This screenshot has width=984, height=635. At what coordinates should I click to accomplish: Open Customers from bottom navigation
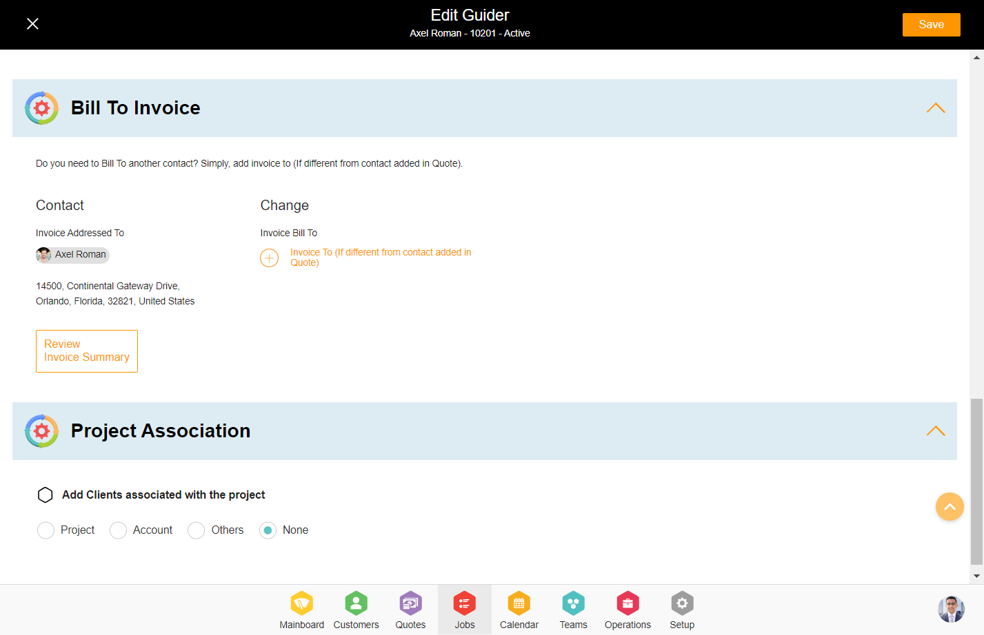coord(356,610)
